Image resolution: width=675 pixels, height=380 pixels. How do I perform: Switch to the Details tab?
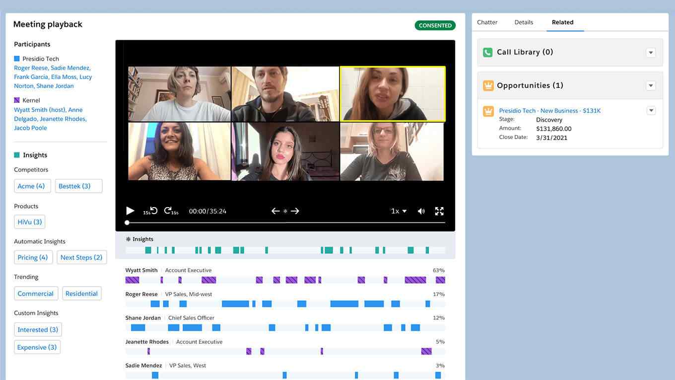pos(524,22)
